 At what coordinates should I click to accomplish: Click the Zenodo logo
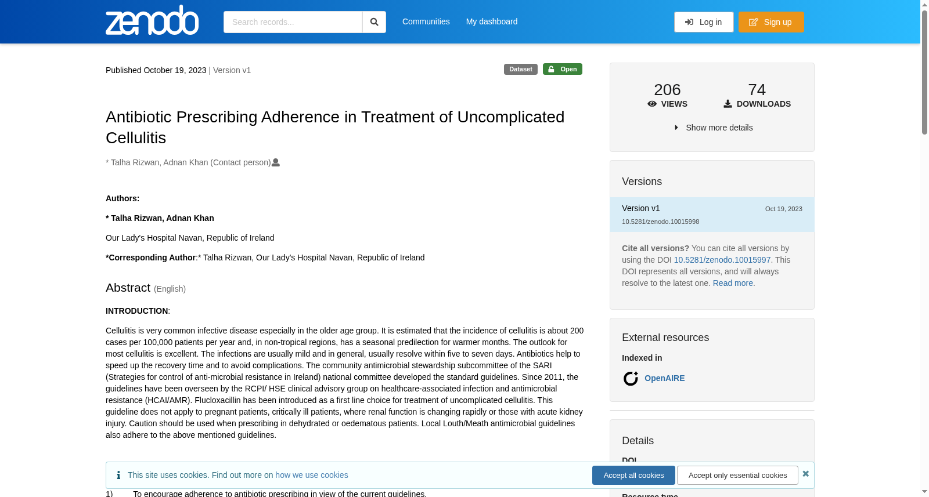coord(152,20)
